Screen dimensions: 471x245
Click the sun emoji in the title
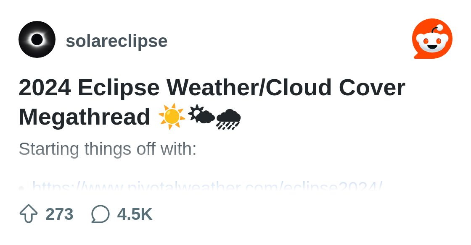(x=172, y=117)
